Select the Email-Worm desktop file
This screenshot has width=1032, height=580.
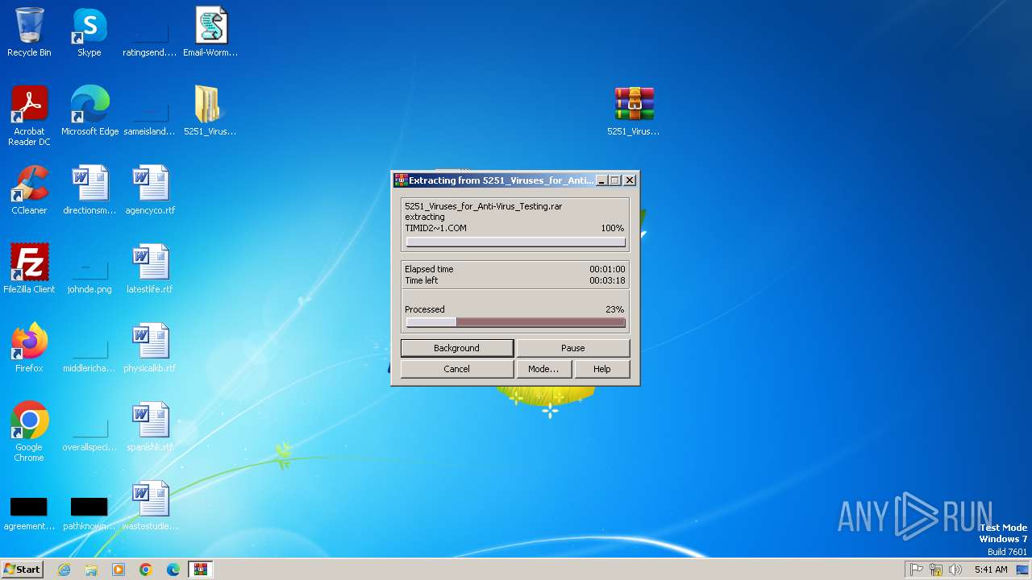click(210, 32)
